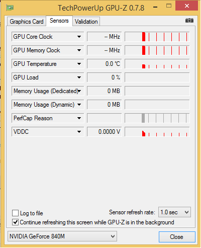201x248 pixels.
Task: Switch to the Graphics Card tab
Action: tap(27, 22)
